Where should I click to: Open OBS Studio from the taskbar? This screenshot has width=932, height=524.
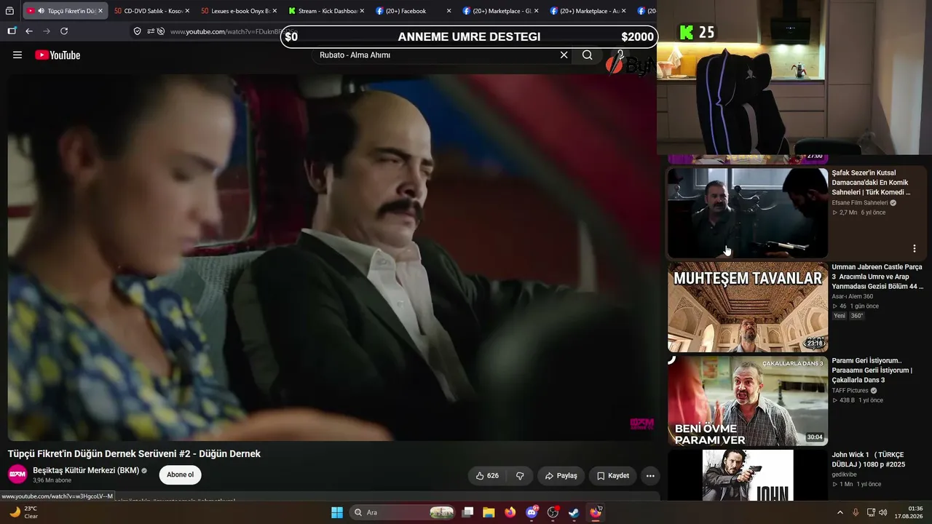click(553, 512)
